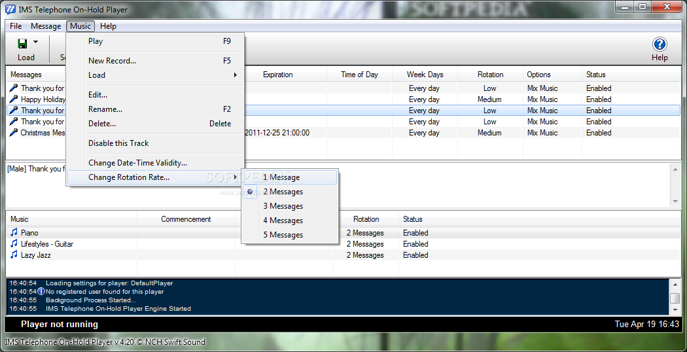Select Rename... in the Music menu
This screenshot has height=352, width=687.
[156, 109]
